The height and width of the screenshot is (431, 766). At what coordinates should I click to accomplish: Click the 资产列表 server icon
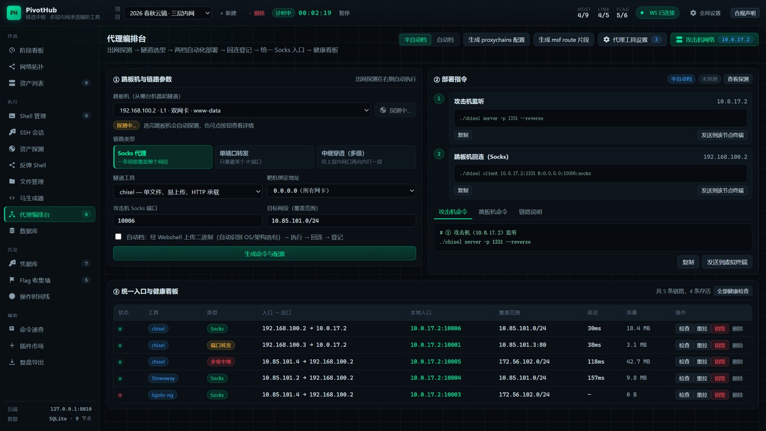point(12,83)
